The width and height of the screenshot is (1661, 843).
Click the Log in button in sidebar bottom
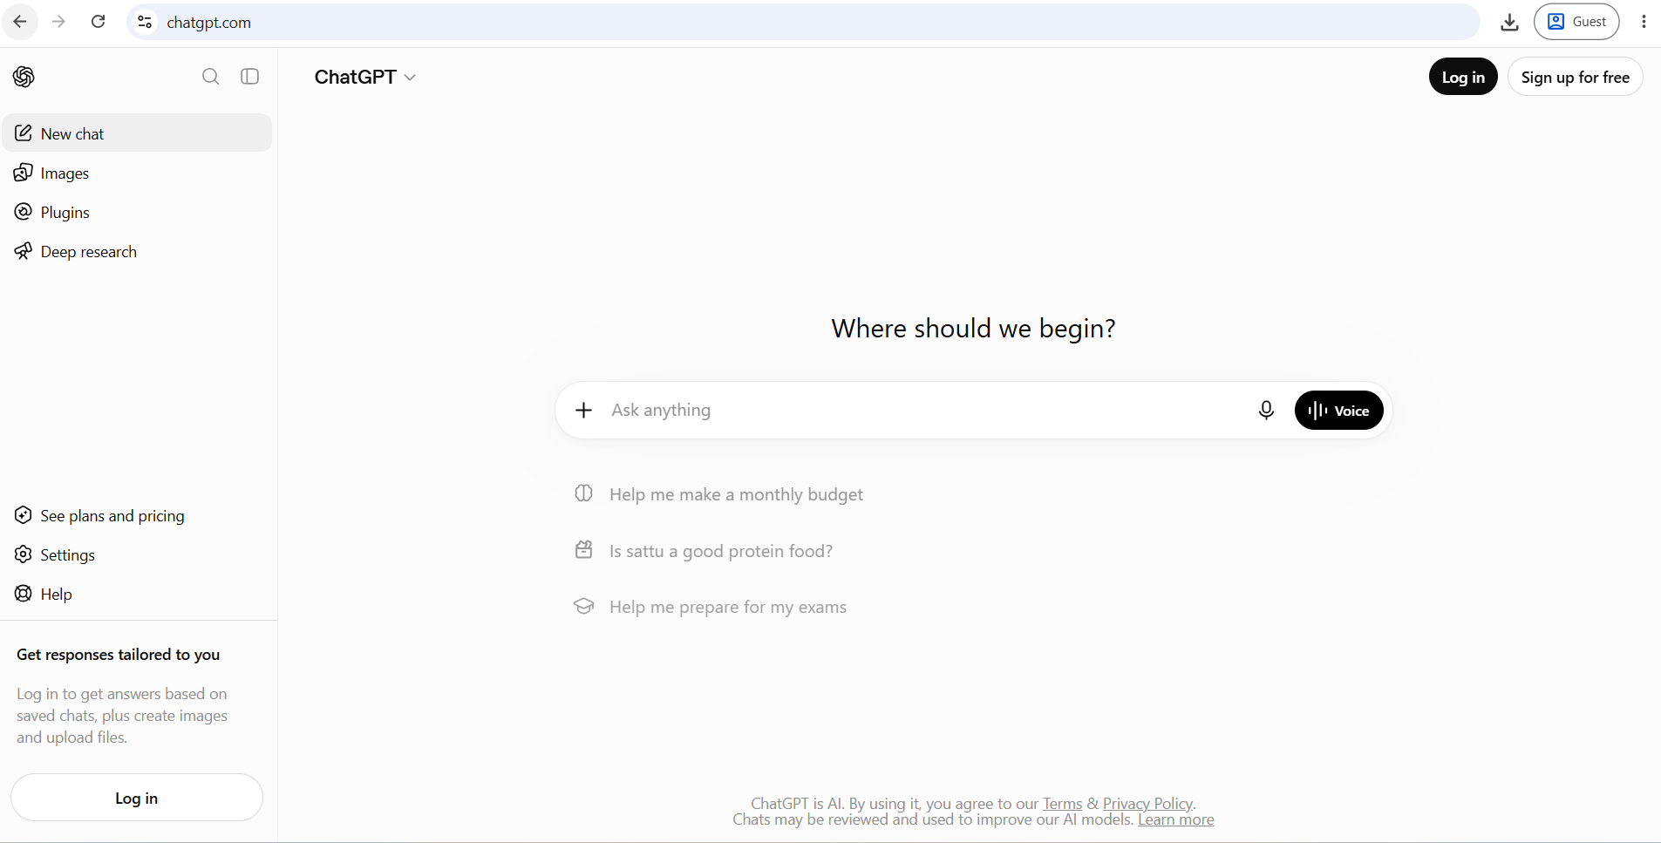[137, 798]
